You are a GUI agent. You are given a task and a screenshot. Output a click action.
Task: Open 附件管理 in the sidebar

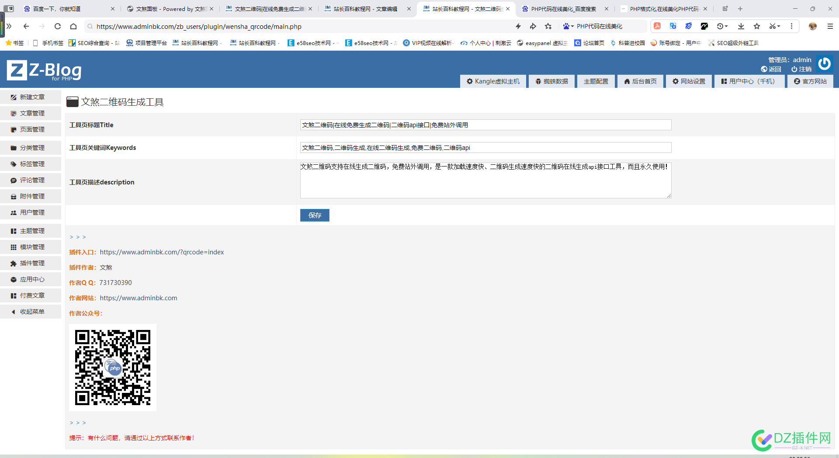tap(31, 196)
